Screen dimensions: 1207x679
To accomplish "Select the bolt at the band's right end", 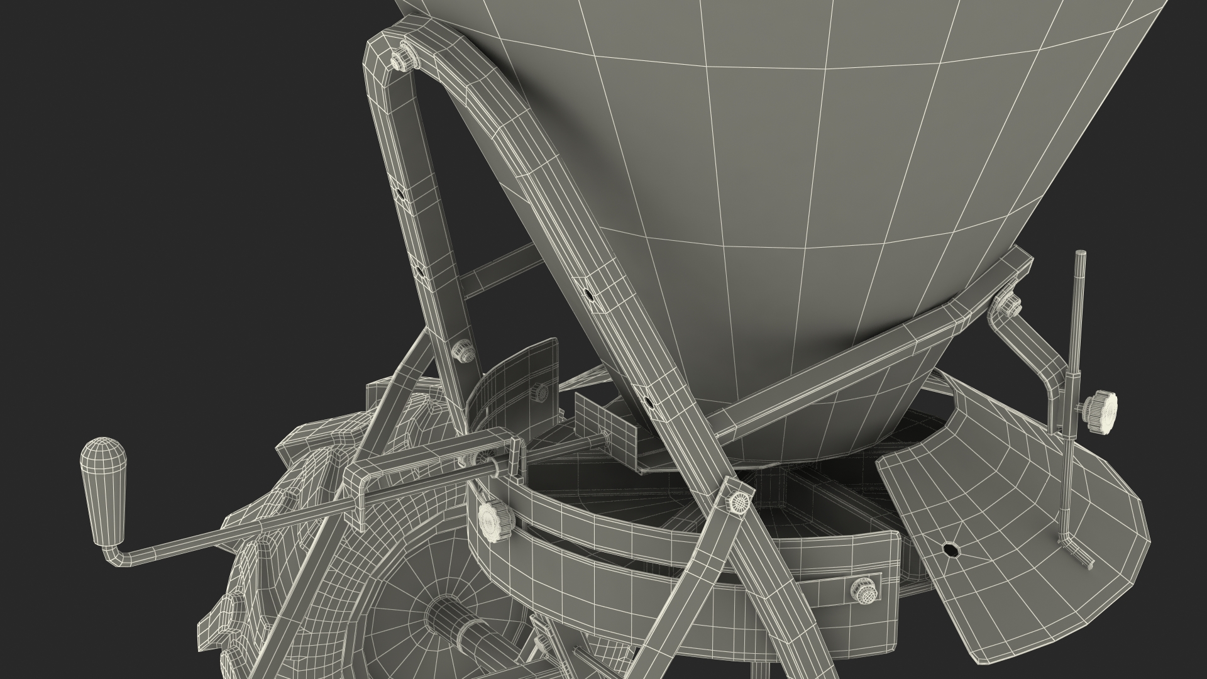I will pos(863,592).
